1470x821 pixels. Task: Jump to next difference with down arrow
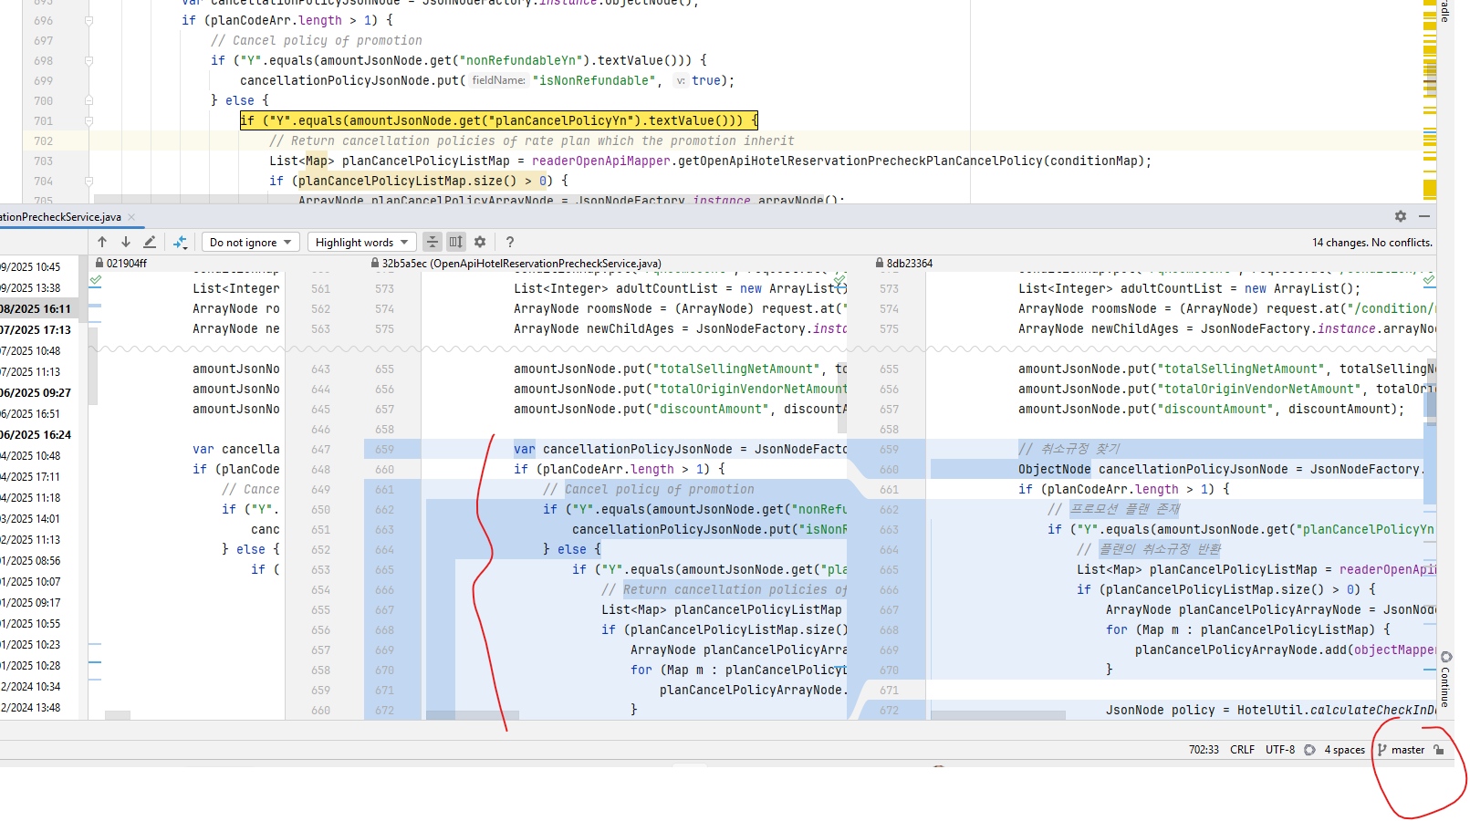coord(126,242)
